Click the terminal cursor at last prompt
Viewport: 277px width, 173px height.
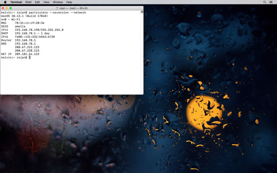click(x=30, y=57)
